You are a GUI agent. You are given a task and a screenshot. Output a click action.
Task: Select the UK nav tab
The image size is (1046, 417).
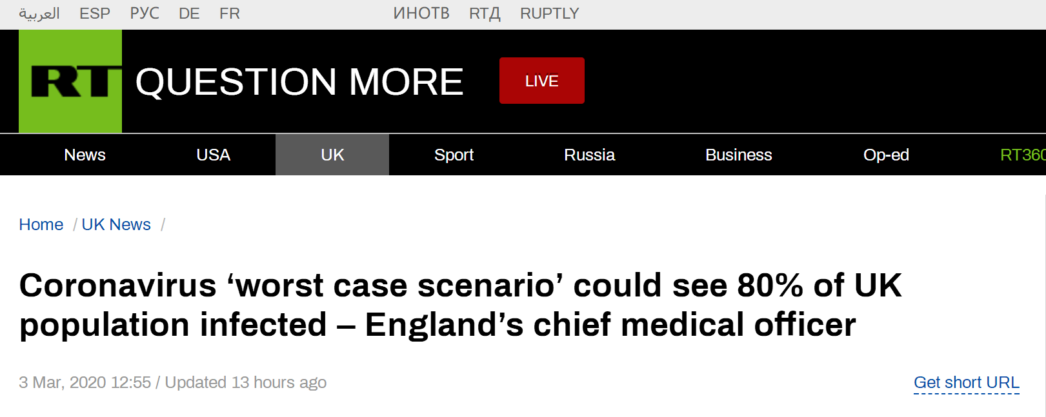(332, 155)
